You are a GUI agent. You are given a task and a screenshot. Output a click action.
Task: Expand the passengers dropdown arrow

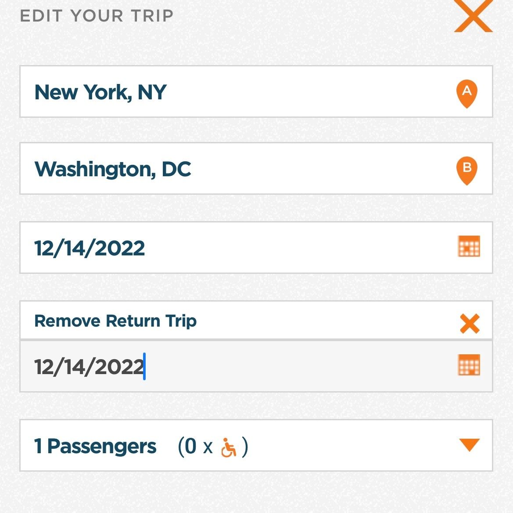click(x=469, y=444)
